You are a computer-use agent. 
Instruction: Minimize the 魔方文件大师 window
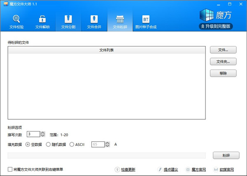(219, 4)
